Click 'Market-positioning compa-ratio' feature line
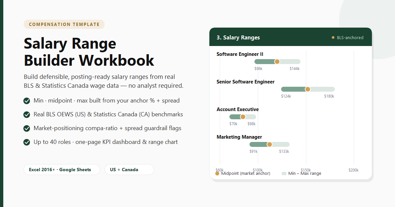 pos(107,128)
